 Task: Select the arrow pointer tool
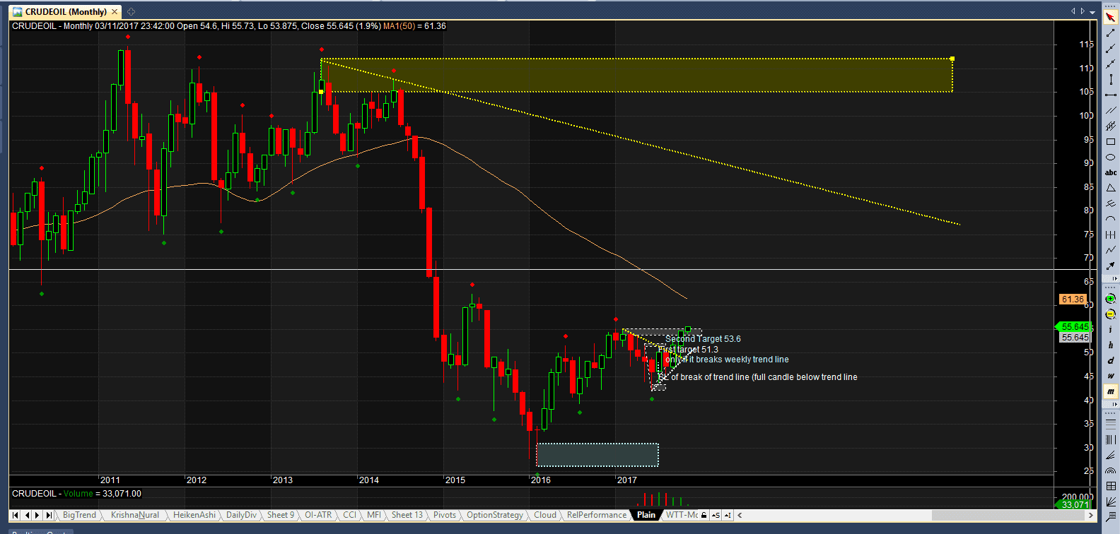1110,16
